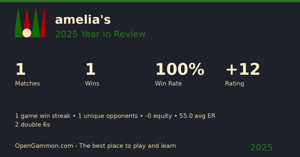The height and width of the screenshot is (157, 300).
Task: Click the green 2025 year badge
Action: click(x=261, y=148)
